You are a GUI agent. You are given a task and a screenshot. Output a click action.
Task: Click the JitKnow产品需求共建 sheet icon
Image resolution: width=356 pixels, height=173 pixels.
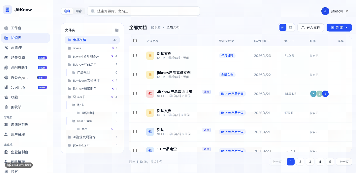150,94
